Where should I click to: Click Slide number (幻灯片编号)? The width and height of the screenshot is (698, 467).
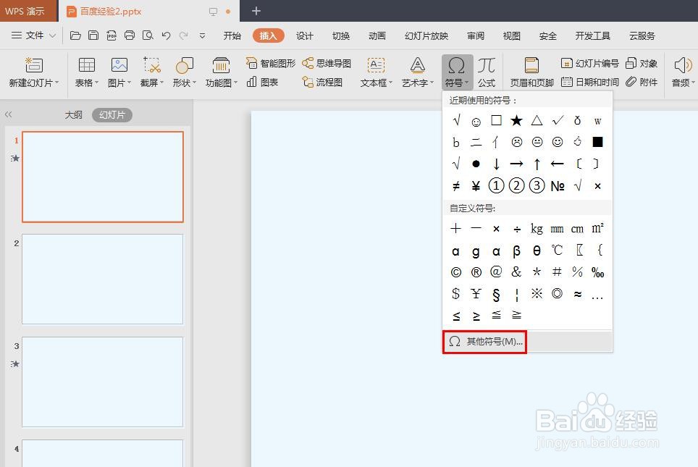tap(590, 63)
